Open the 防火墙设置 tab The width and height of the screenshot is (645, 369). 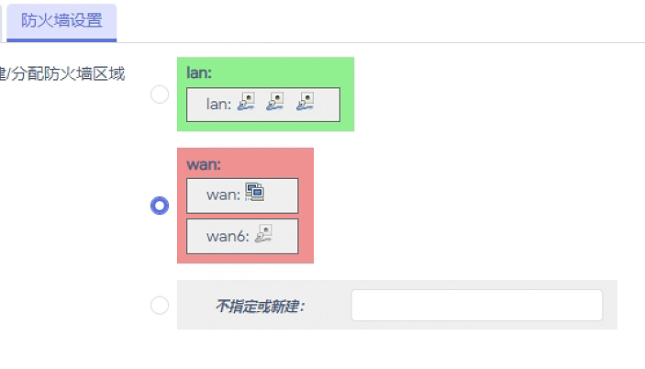61,22
